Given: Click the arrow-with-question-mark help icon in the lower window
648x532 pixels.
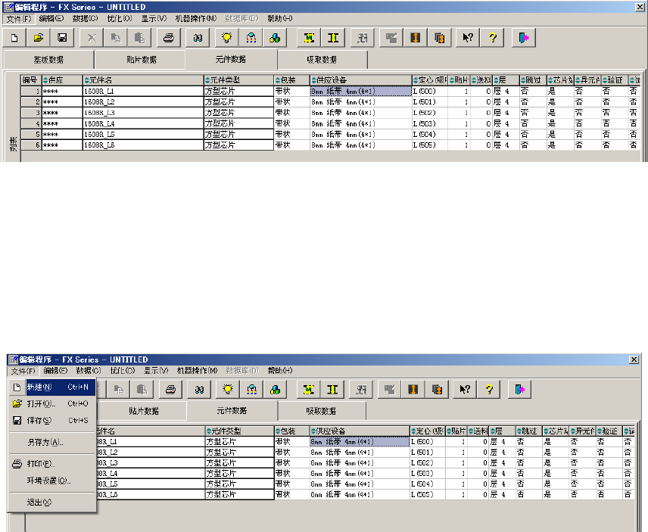Looking at the screenshot, I should [465, 390].
